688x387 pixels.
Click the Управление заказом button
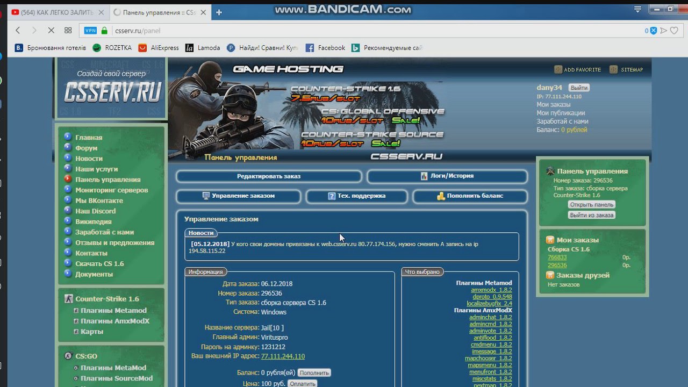click(x=238, y=196)
